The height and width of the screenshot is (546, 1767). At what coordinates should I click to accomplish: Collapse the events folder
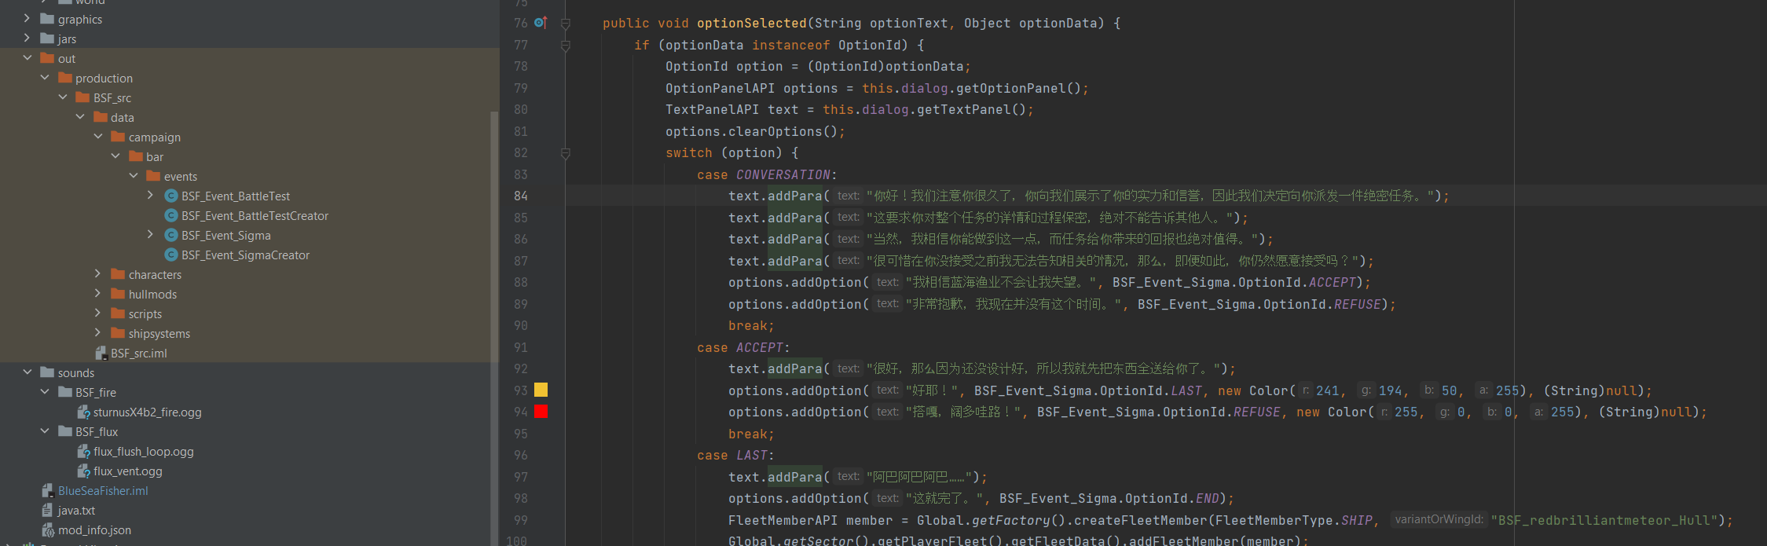point(134,176)
